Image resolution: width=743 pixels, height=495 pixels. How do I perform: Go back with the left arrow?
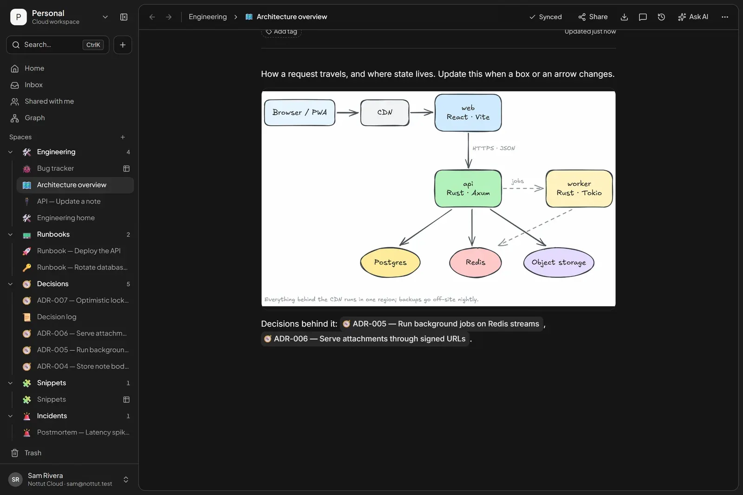[x=152, y=17]
